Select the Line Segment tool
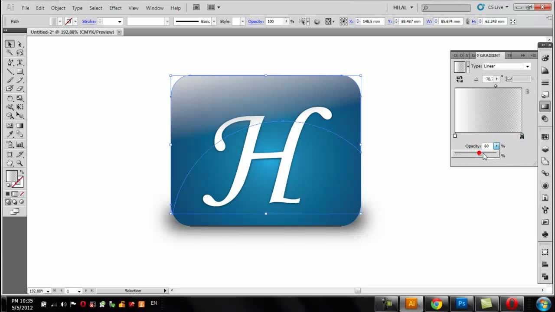This screenshot has height=312, width=555. point(10,71)
